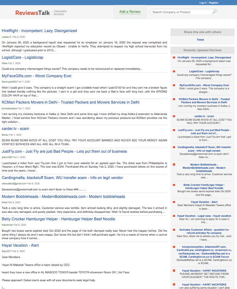Viewport: 237px width, 289px height.
Task: Open sidebar link HireRight - Incompetent, Lazy, Disorganized
Action: (x=204, y=58)
